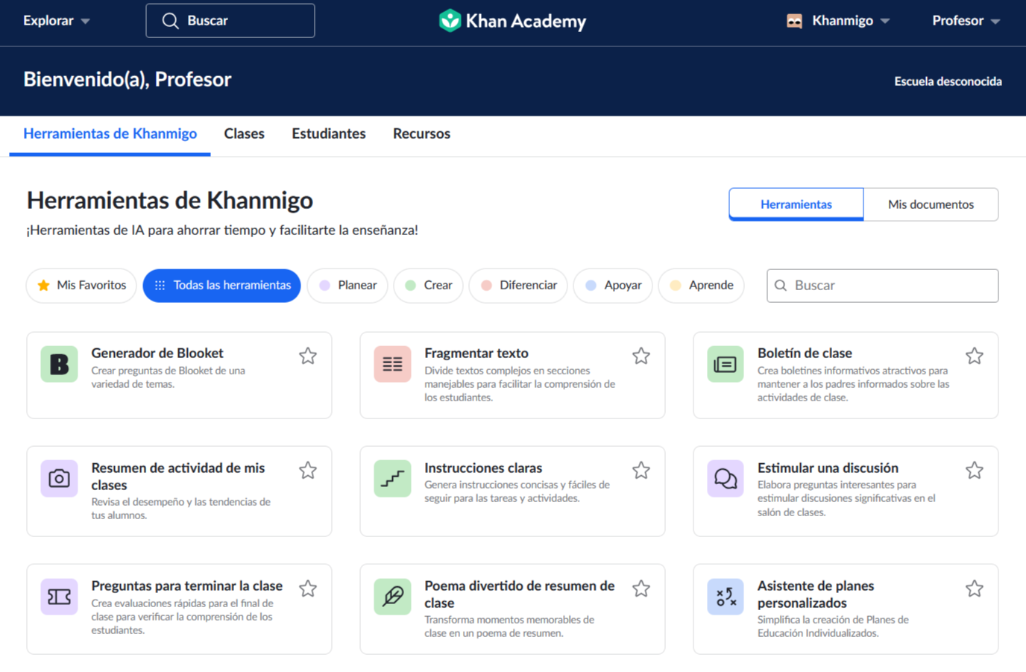Open the Boletín de clase title
Image resolution: width=1026 pixels, height=672 pixels.
(x=805, y=354)
